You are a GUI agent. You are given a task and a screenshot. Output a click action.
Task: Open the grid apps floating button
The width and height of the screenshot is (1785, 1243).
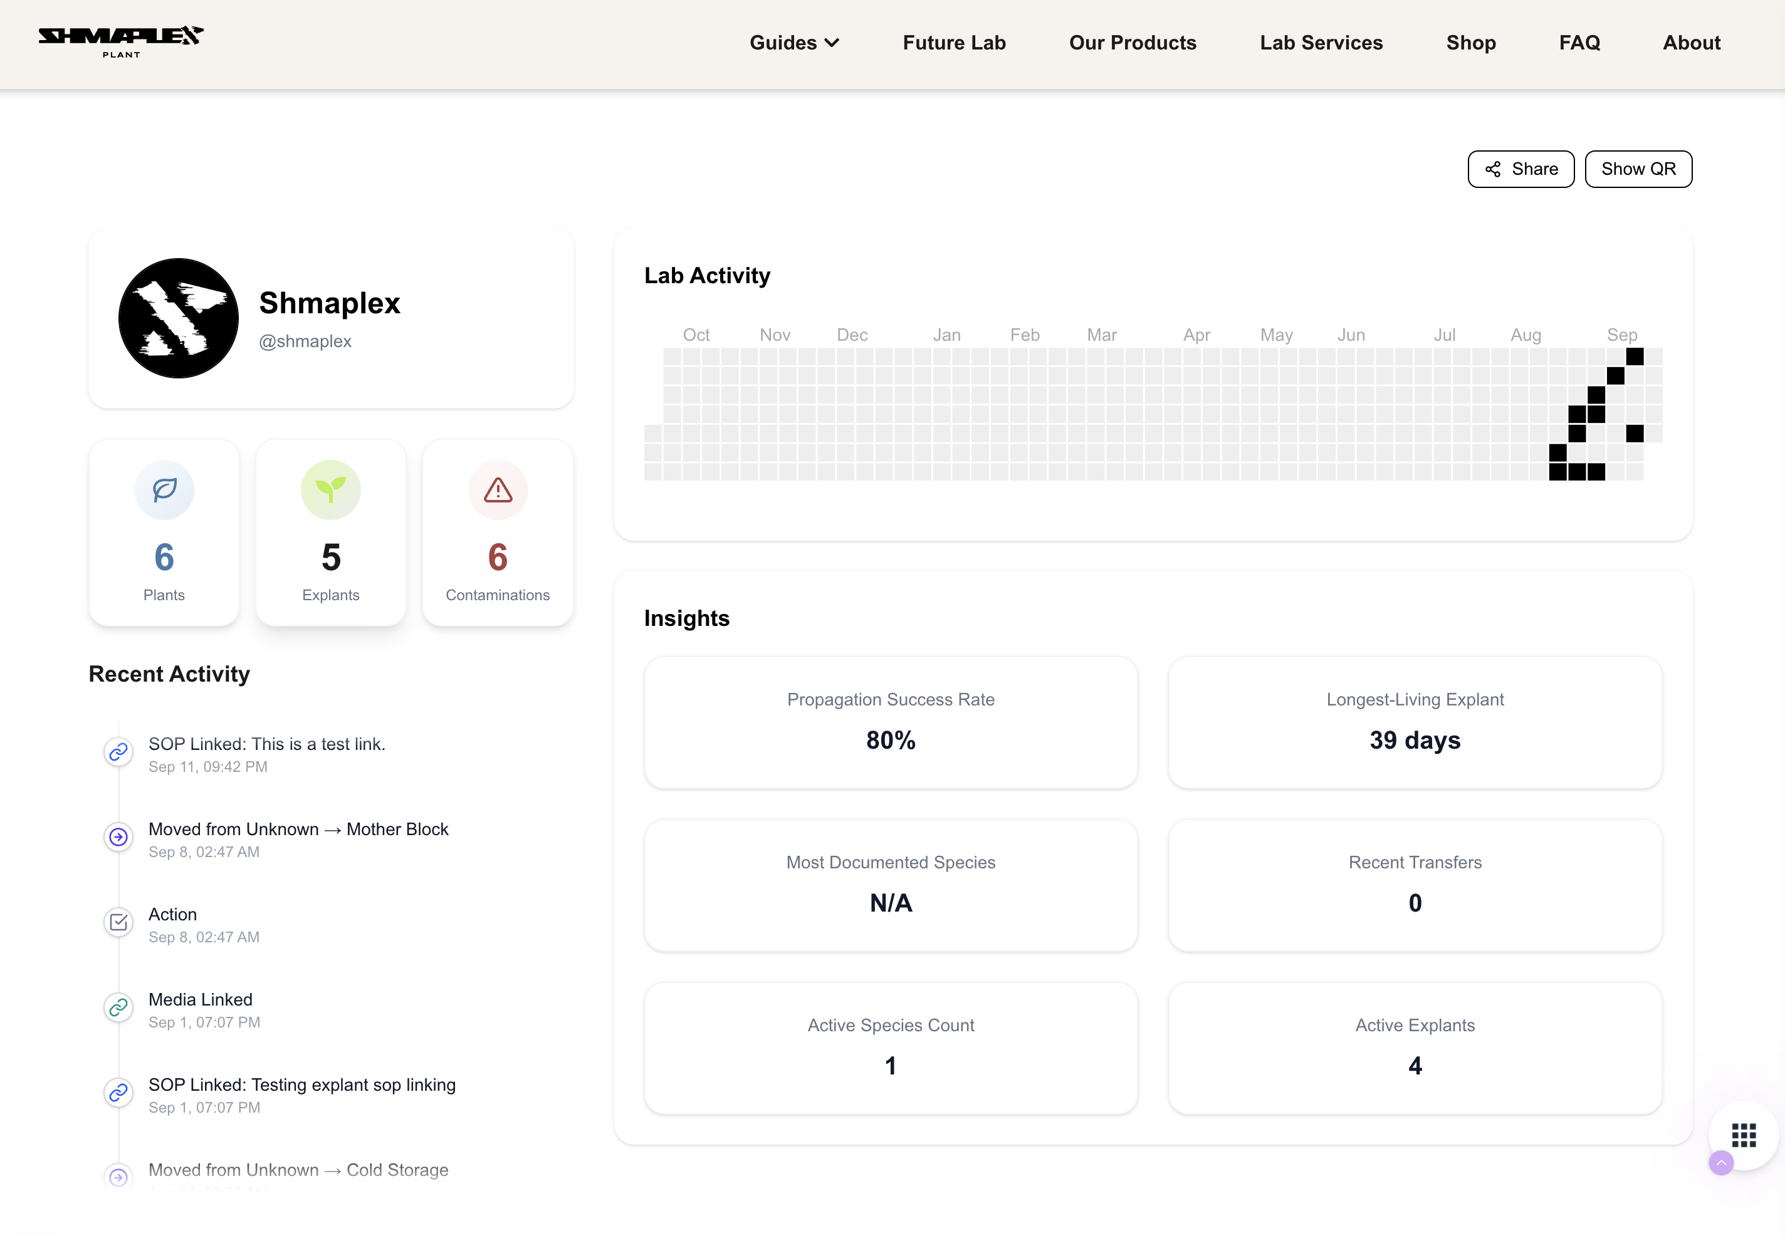(x=1743, y=1135)
